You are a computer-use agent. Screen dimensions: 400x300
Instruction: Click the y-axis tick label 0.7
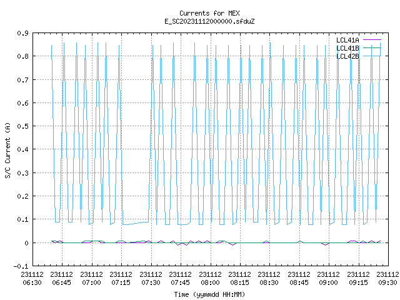point(23,80)
